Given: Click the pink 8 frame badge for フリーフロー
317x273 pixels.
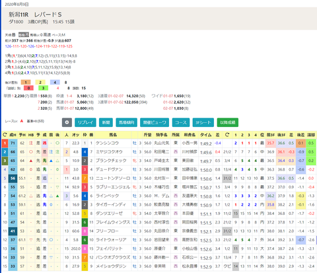Looking at the screenshot, I should [x=85, y=231].
